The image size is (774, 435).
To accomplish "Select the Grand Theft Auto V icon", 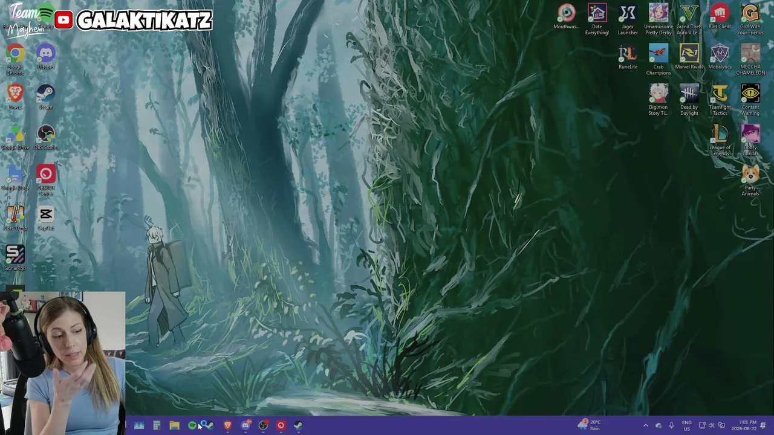I will point(689,20).
